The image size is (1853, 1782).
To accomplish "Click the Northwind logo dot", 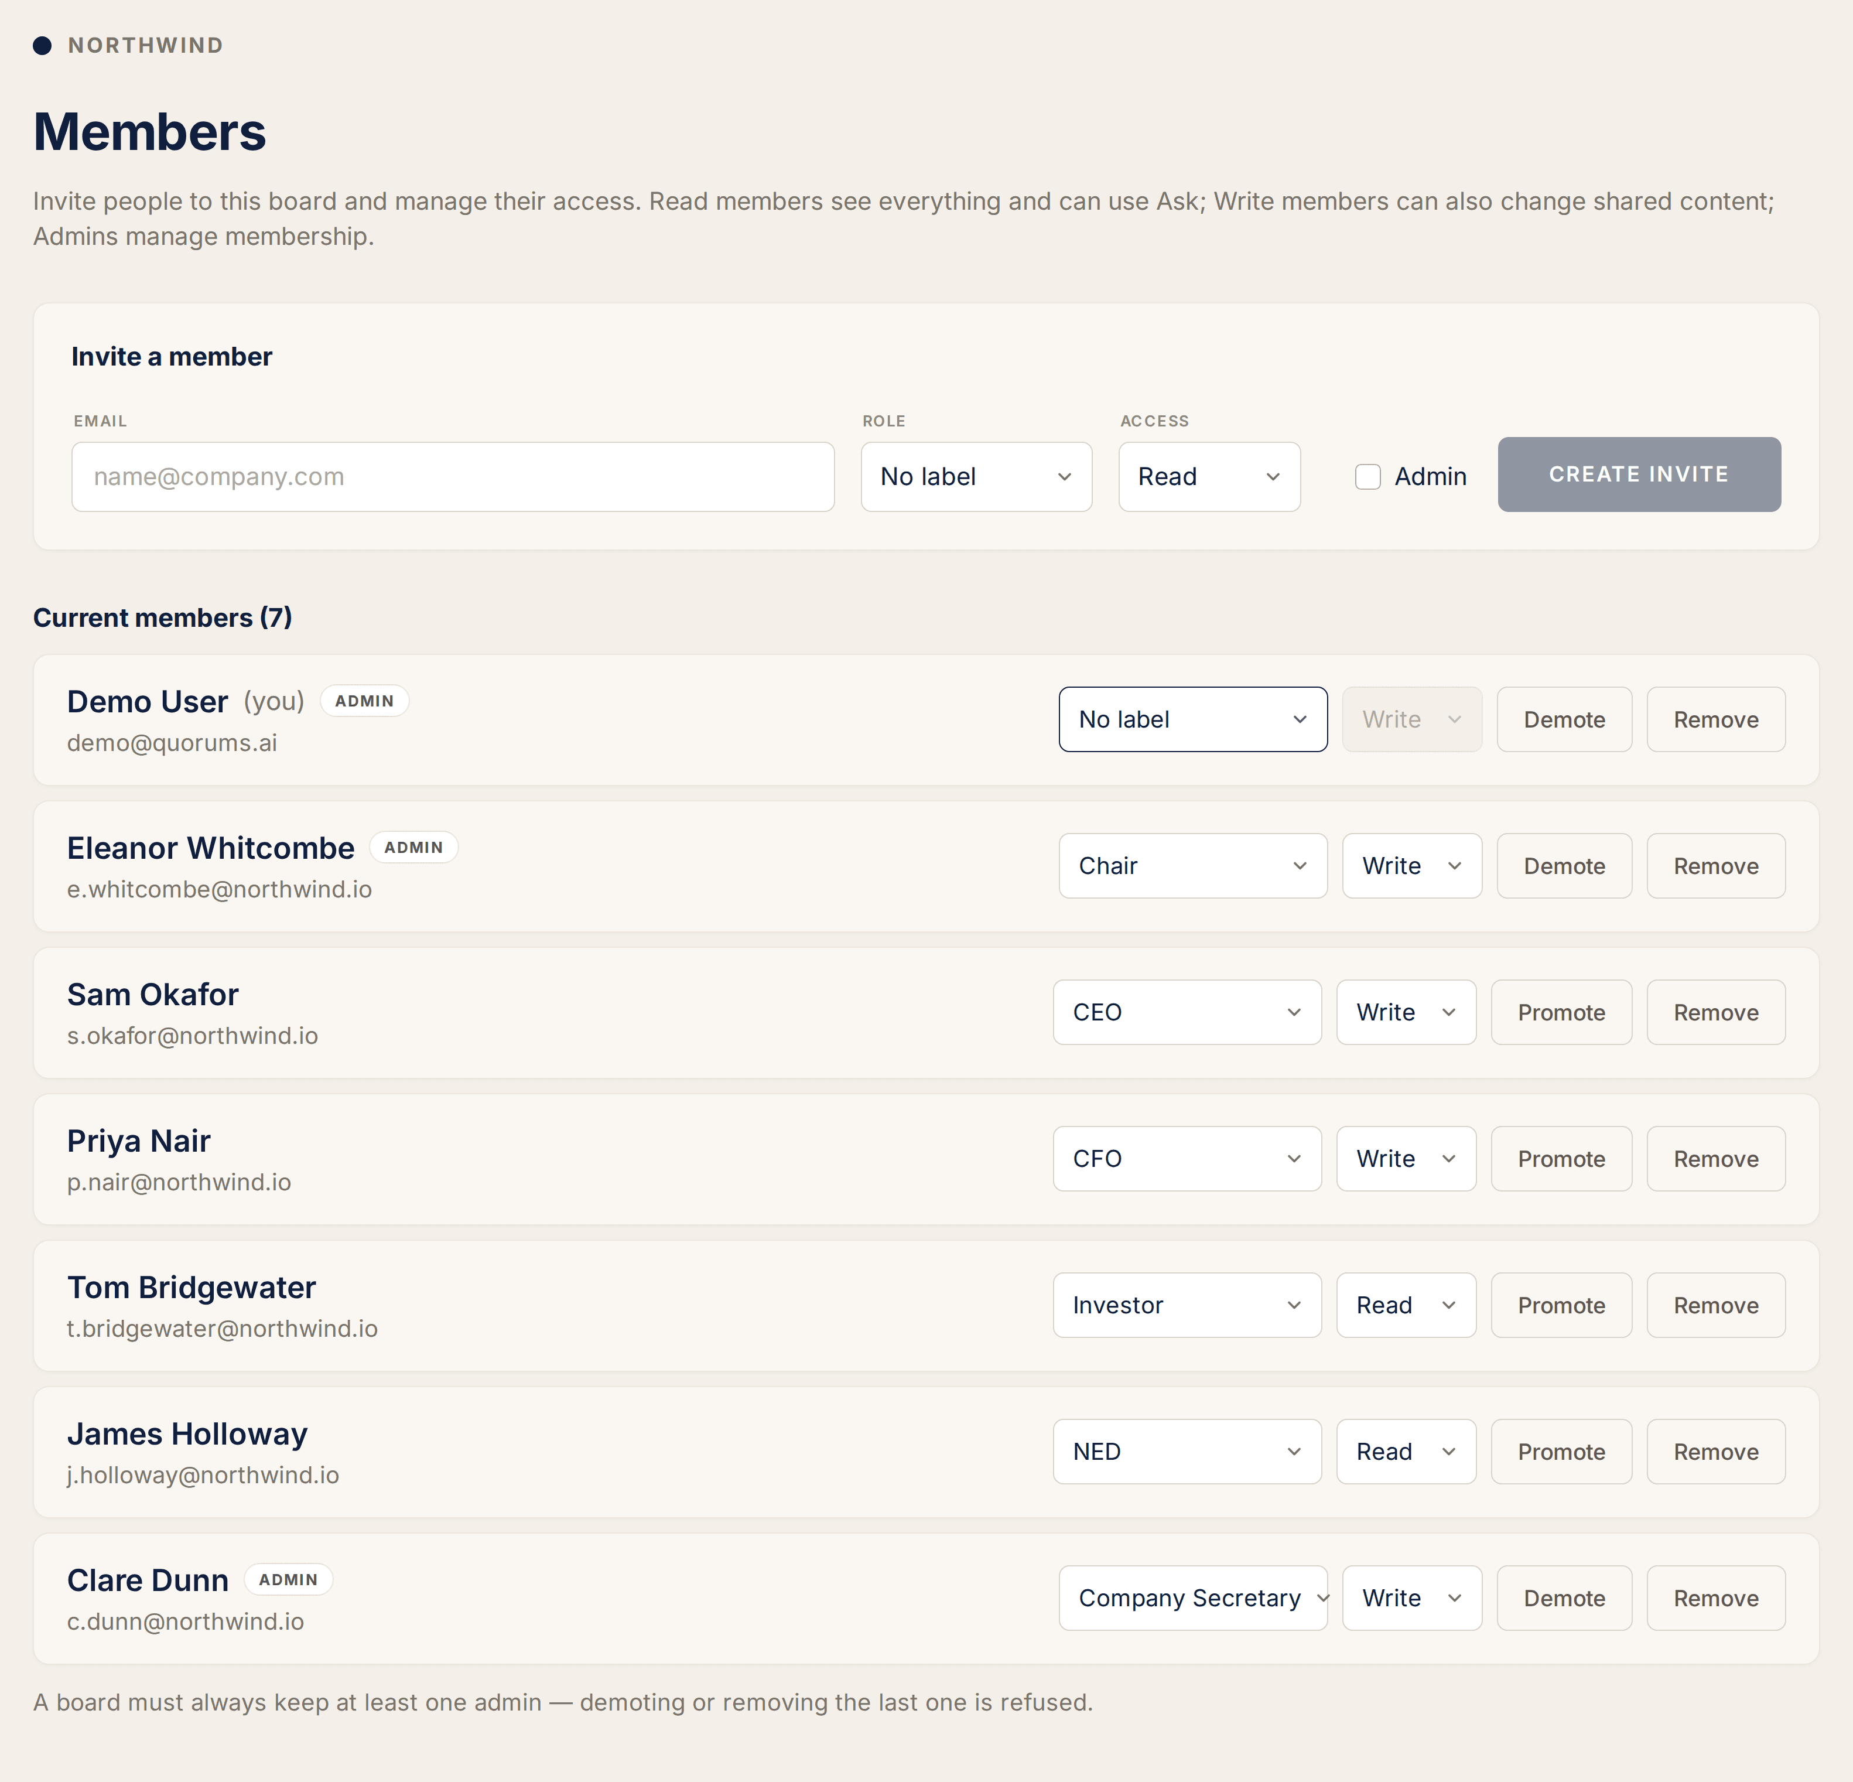I will point(43,46).
